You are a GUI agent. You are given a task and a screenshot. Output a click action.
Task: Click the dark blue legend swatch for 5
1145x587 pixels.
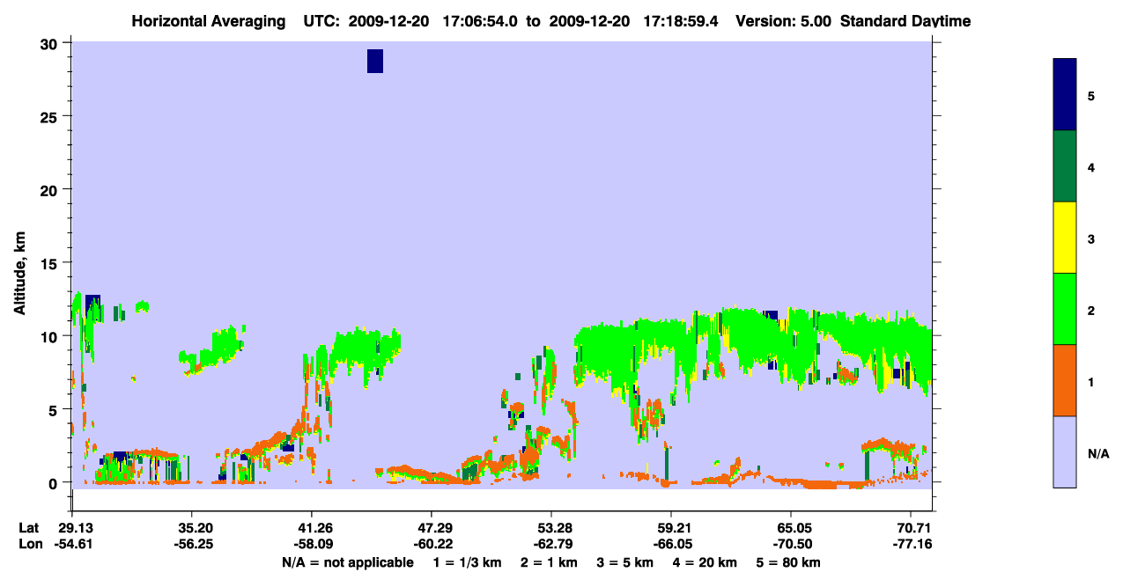(1065, 95)
